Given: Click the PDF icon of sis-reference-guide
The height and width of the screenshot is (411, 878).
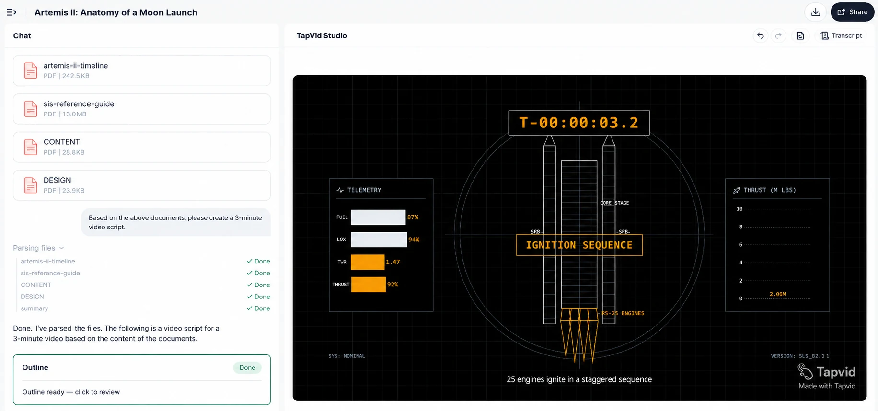Looking at the screenshot, I should (x=31, y=109).
